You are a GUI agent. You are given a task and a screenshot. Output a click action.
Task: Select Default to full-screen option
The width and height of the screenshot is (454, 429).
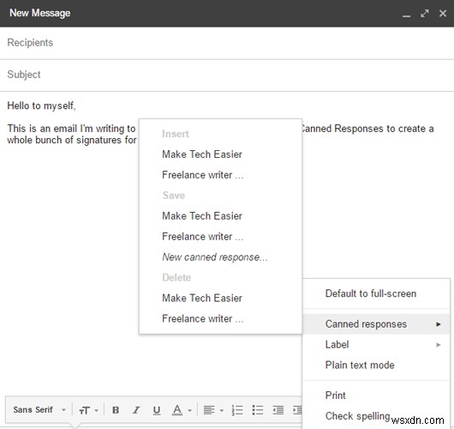pyautogui.click(x=376, y=293)
